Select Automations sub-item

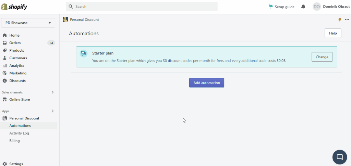[20, 126]
